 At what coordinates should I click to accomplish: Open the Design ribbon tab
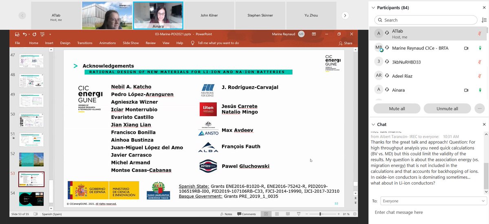[x=65, y=43]
